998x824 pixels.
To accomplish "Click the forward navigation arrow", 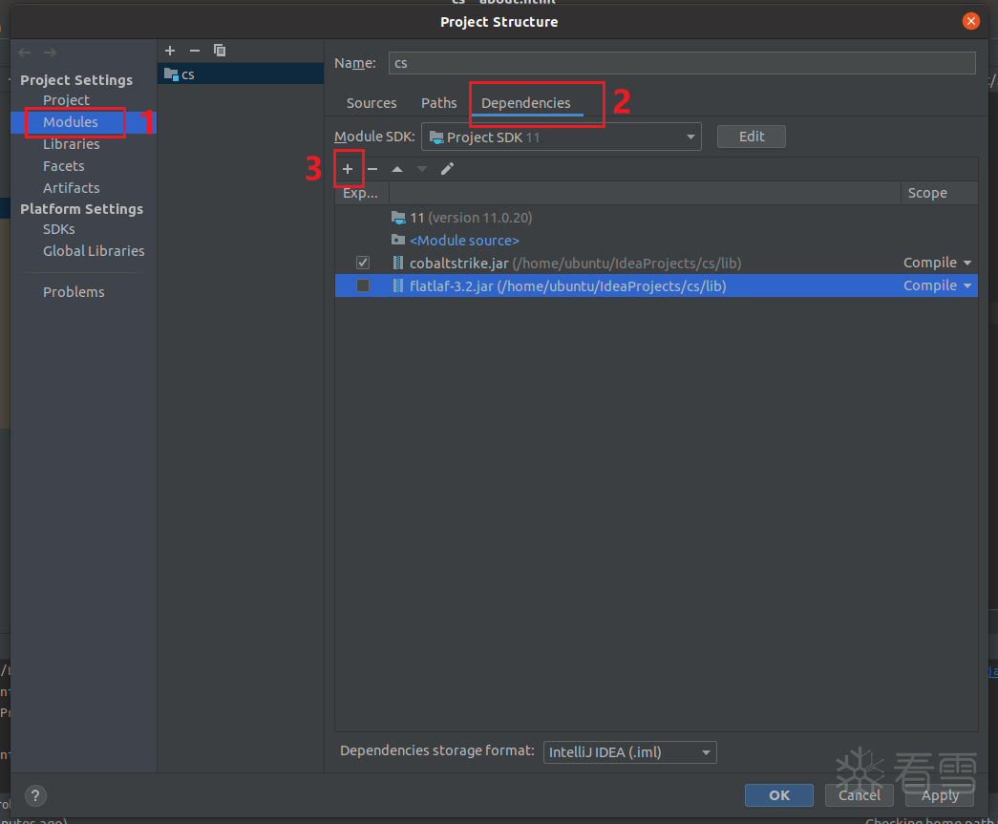I will pyautogui.click(x=50, y=53).
